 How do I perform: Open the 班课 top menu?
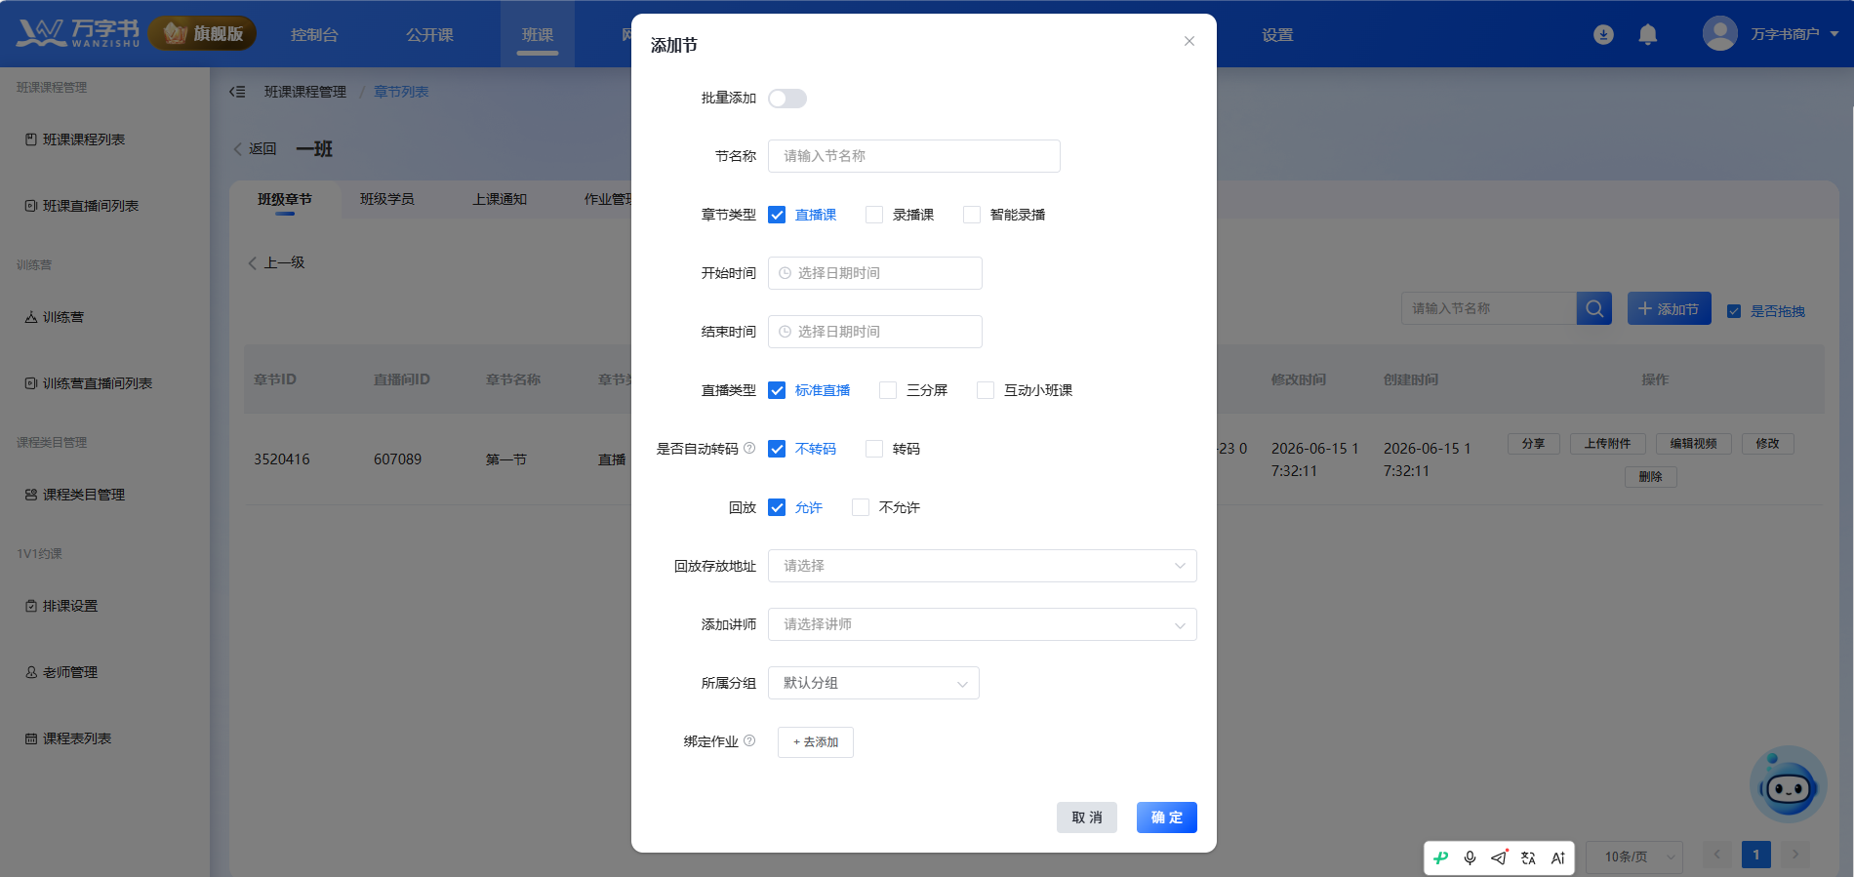[538, 35]
